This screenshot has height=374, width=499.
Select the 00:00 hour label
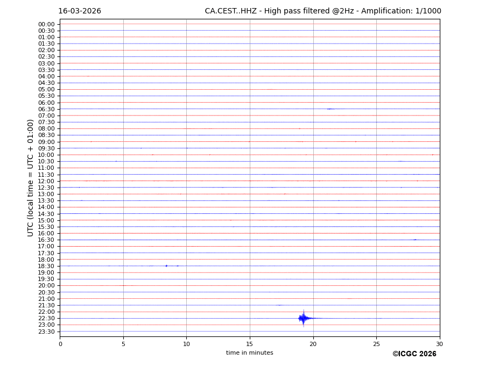coord(46,24)
